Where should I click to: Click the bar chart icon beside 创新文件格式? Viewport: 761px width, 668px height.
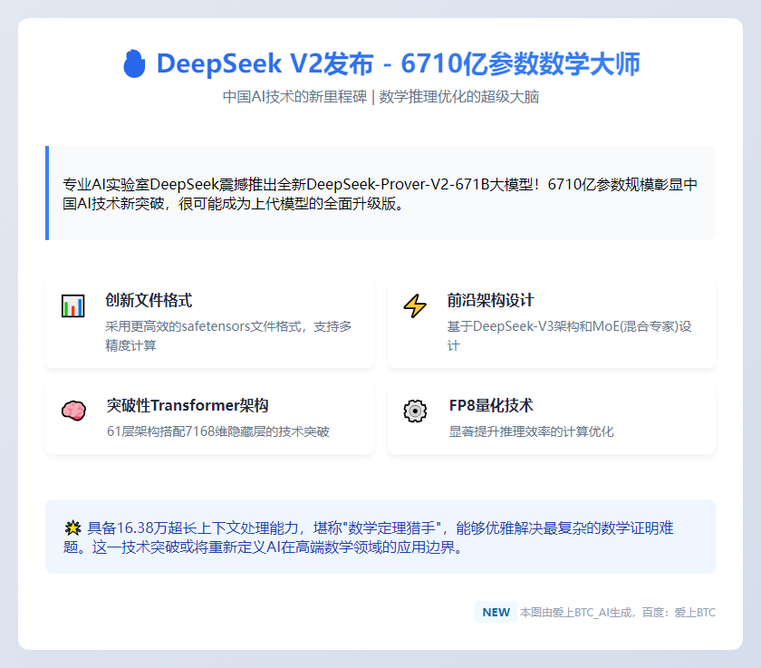click(73, 305)
